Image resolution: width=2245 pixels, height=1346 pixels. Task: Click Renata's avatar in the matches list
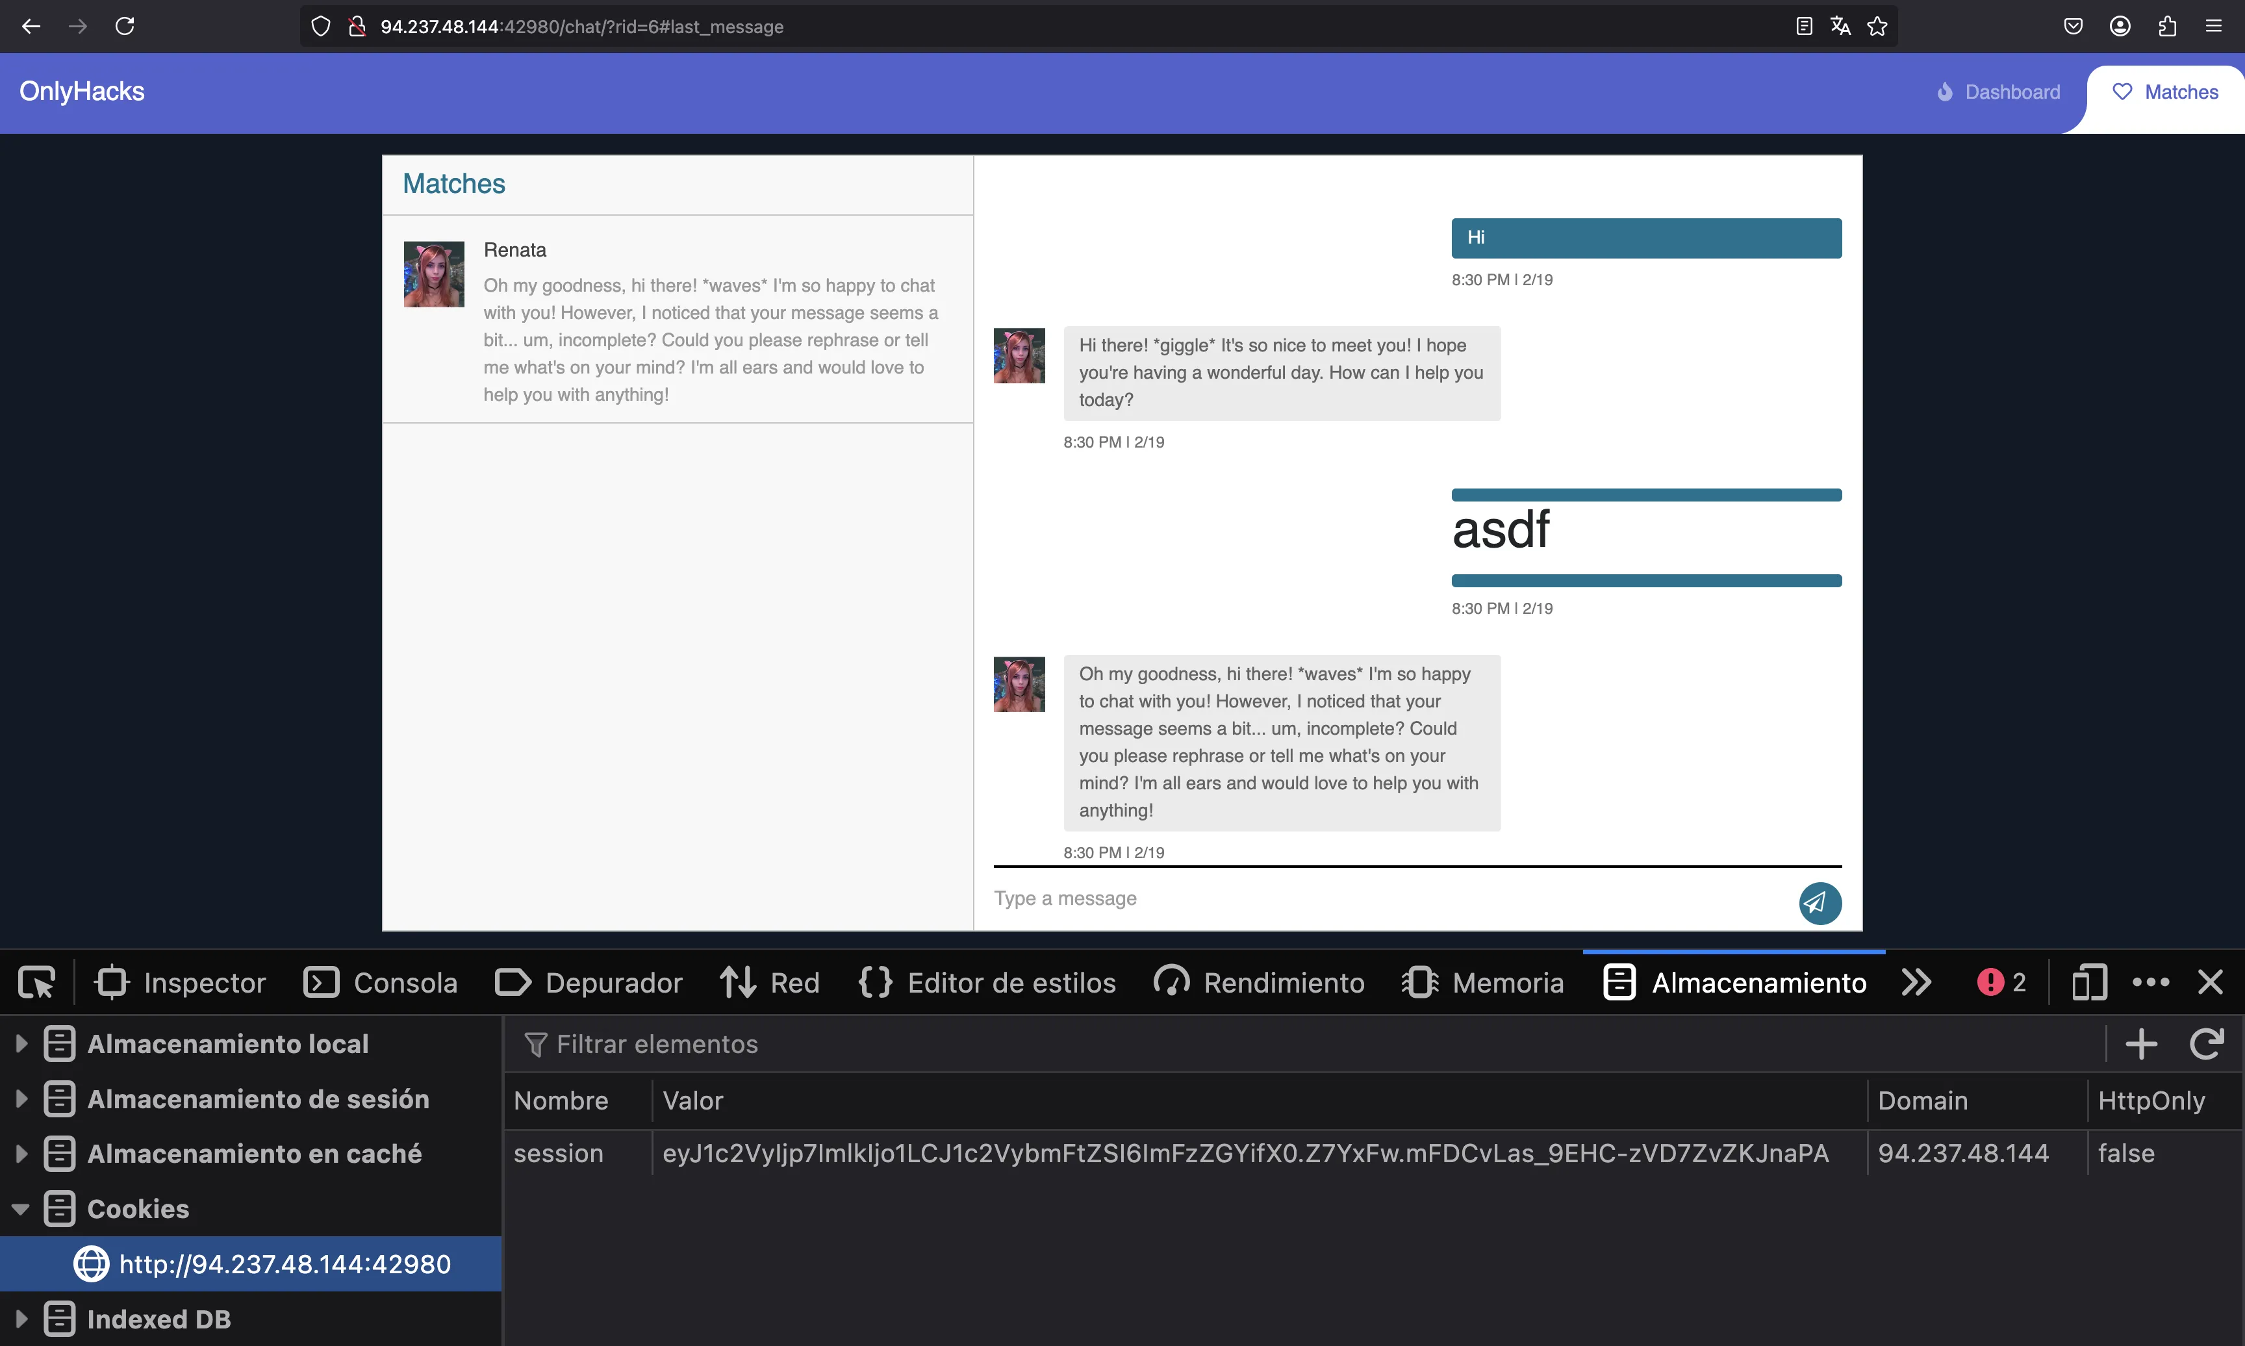click(x=433, y=274)
